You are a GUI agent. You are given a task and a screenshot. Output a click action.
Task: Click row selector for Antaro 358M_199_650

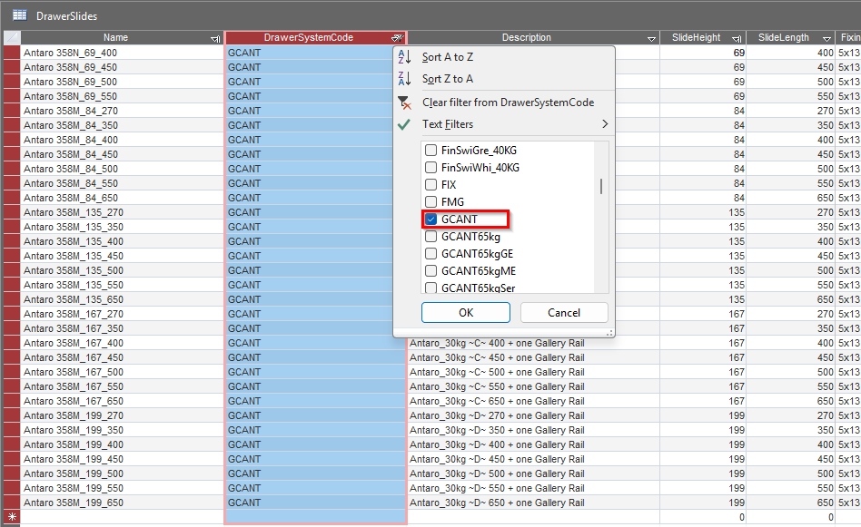tap(12, 503)
